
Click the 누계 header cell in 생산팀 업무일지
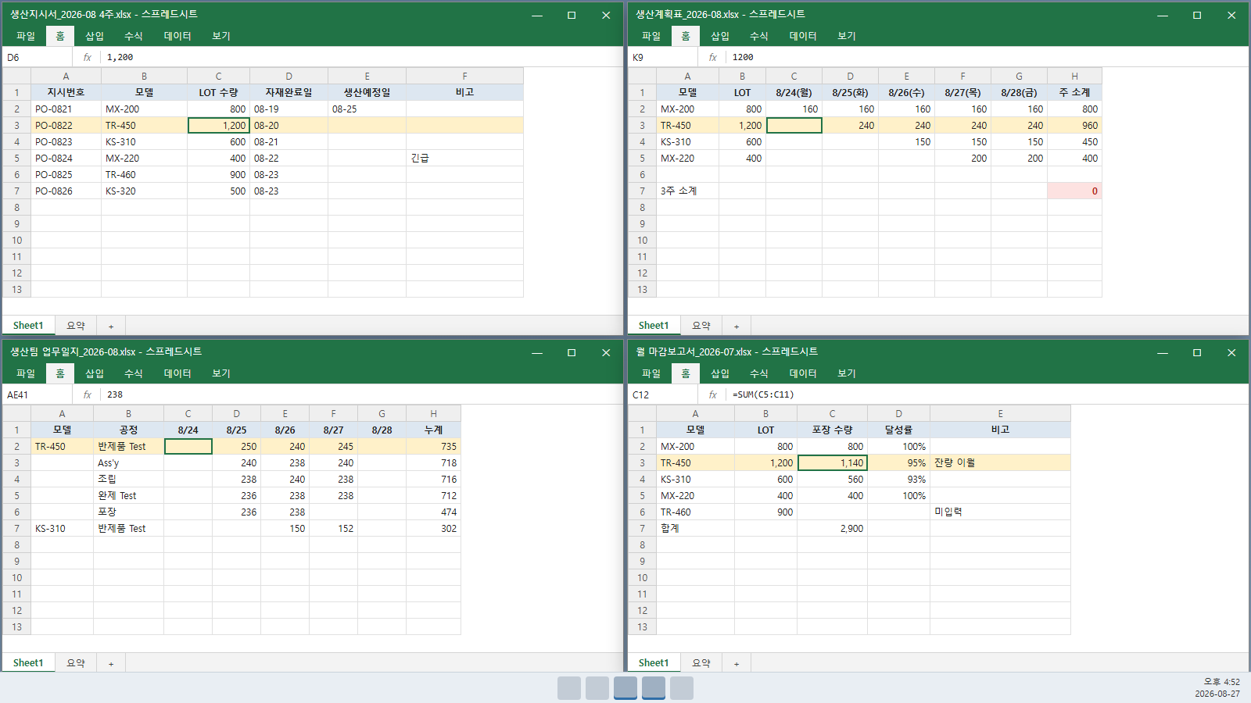(433, 430)
